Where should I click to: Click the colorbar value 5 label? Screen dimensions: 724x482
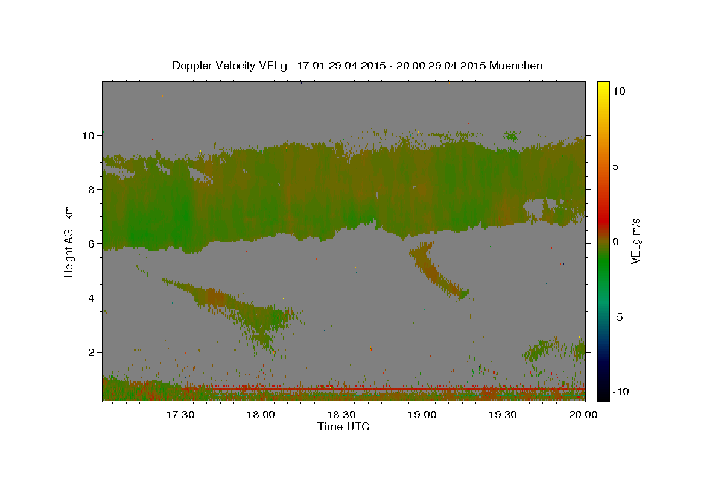click(x=615, y=166)
